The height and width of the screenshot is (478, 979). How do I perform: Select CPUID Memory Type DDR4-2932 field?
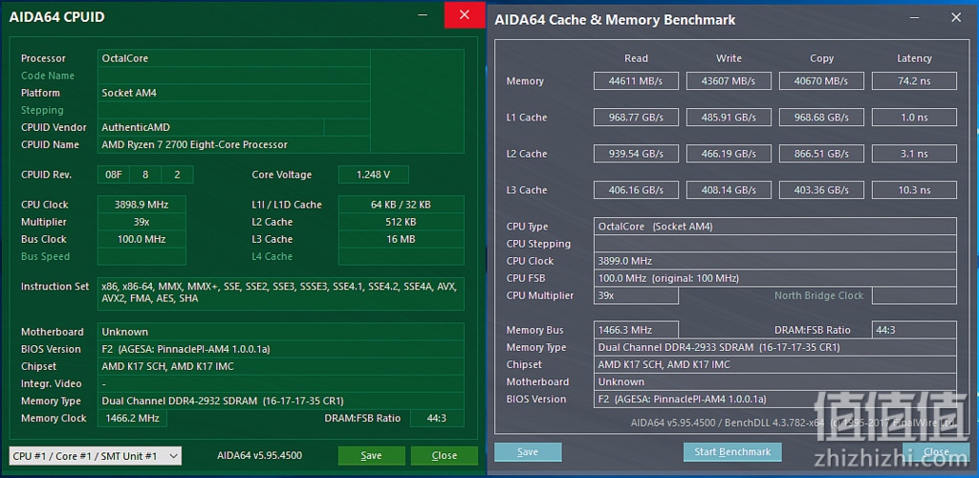281,402
